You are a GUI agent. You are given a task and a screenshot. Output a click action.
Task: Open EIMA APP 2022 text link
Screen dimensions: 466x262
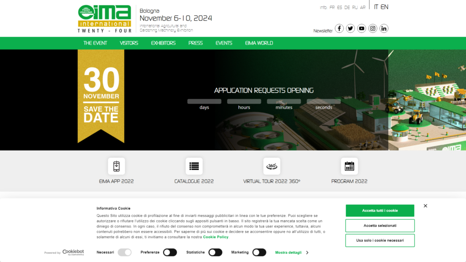click(116, 181)
